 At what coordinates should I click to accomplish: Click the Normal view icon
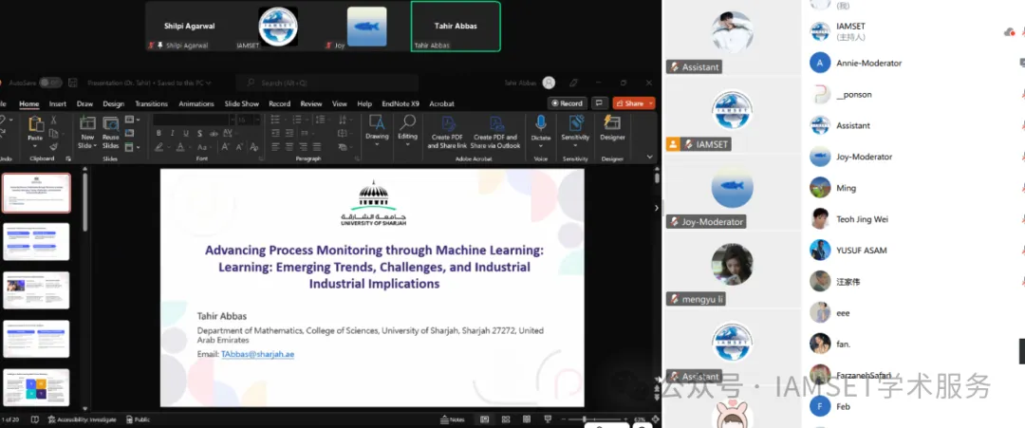coord(484,419)
